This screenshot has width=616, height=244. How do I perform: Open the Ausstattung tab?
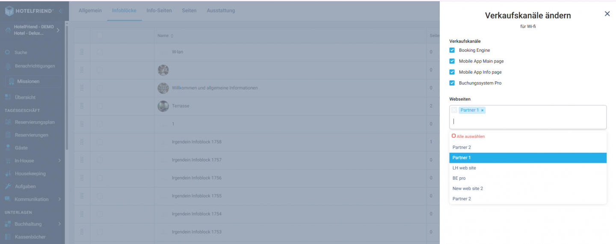pos(221,11)
